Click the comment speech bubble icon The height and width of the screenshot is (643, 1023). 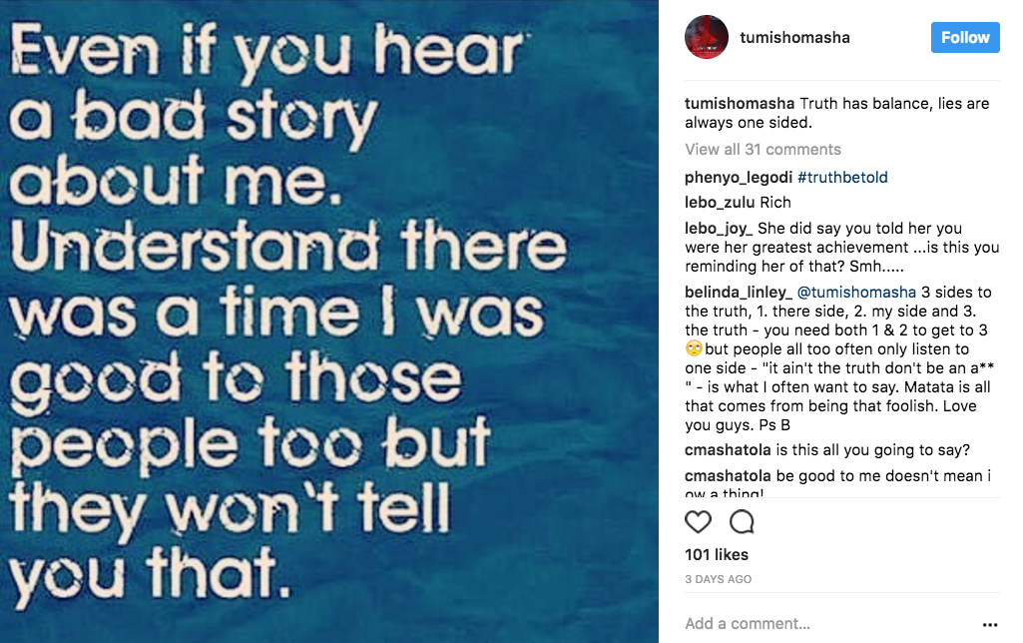pos(742,522)
